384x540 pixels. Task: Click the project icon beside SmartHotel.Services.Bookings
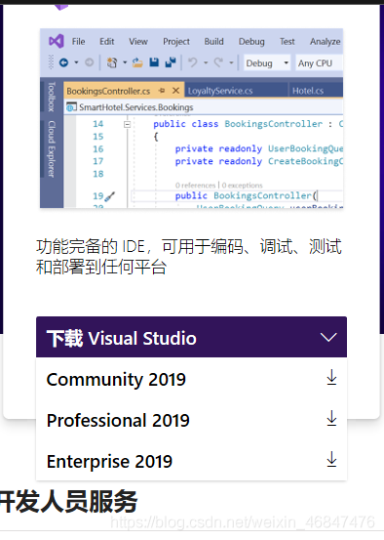coord(71,107)
